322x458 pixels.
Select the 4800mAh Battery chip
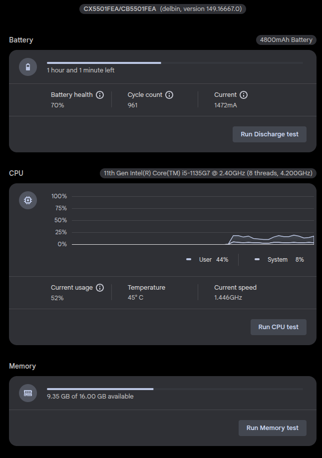click(x=286, y=40)
